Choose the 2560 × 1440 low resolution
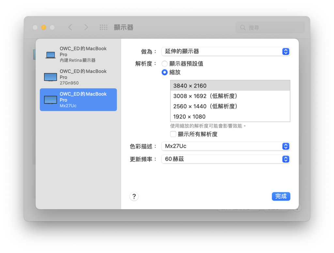334x253 pixels. (230, 106)
